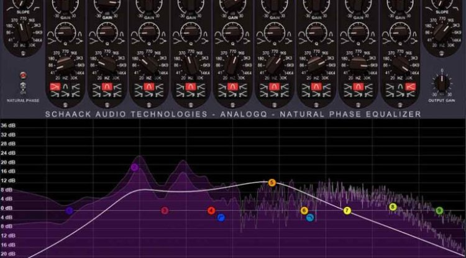Set band 3 to low-shelf filter type
The height and width of the screenshot is (258, 466).
139,87
